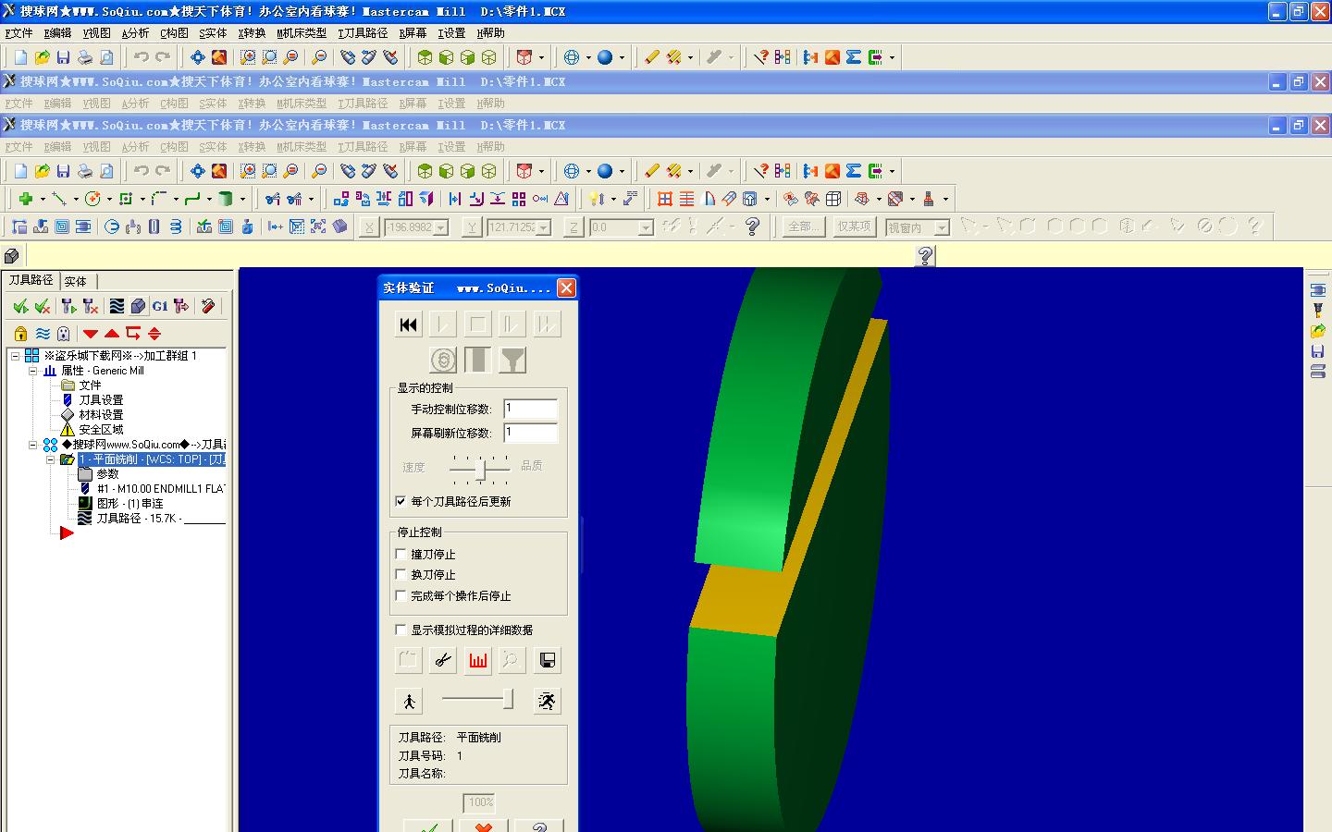The height and width of the screenshot is (832, 1332).
Task: Click the Print icon in the lower toolbar
Action: point(85,171)
